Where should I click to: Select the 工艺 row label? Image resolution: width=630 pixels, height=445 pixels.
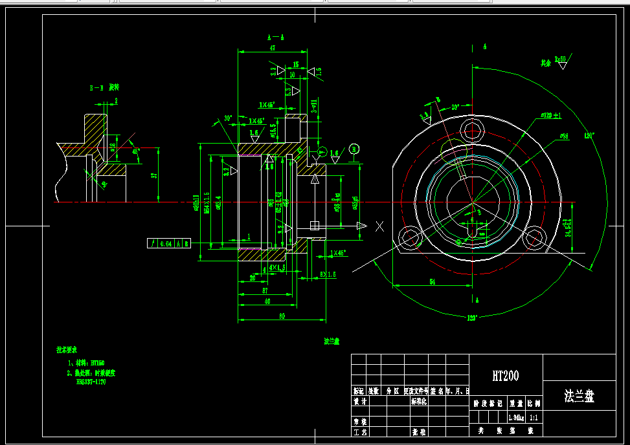360,432
